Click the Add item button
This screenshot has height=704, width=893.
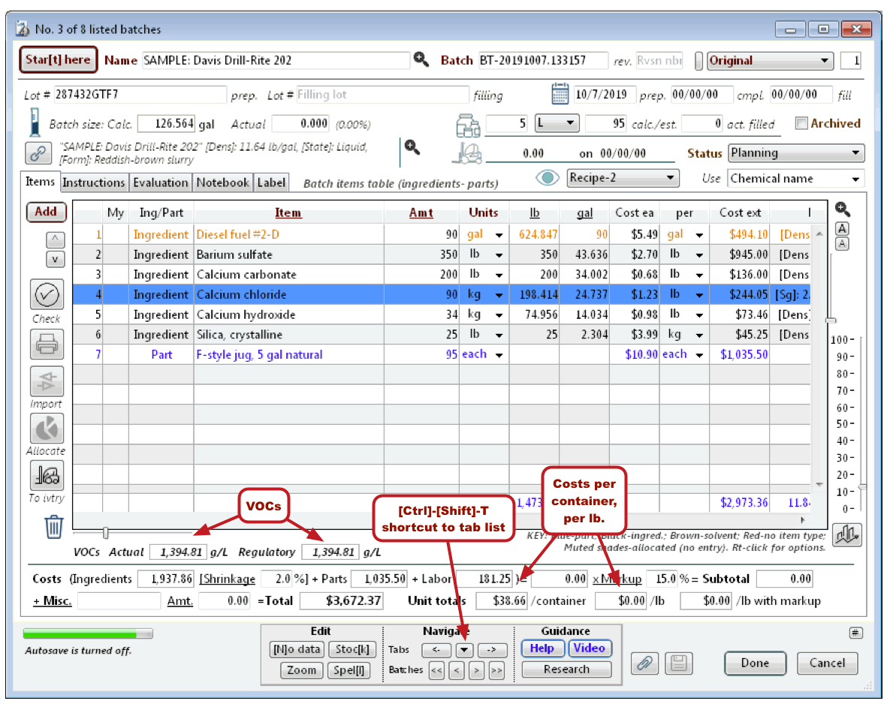[x=46, y=212]
